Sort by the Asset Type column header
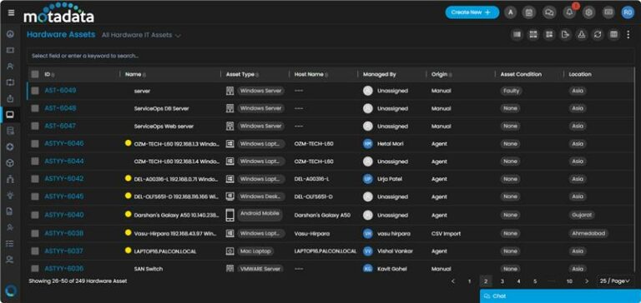The width and height of the screenshot is (641, 303). click(242, 74)
